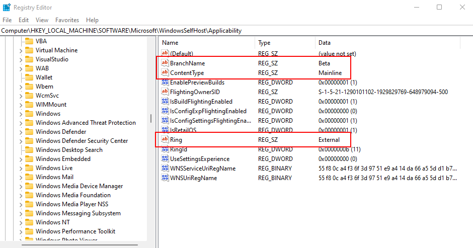
Task: Click the registry path address bar
Action: [x=236, y=31]
